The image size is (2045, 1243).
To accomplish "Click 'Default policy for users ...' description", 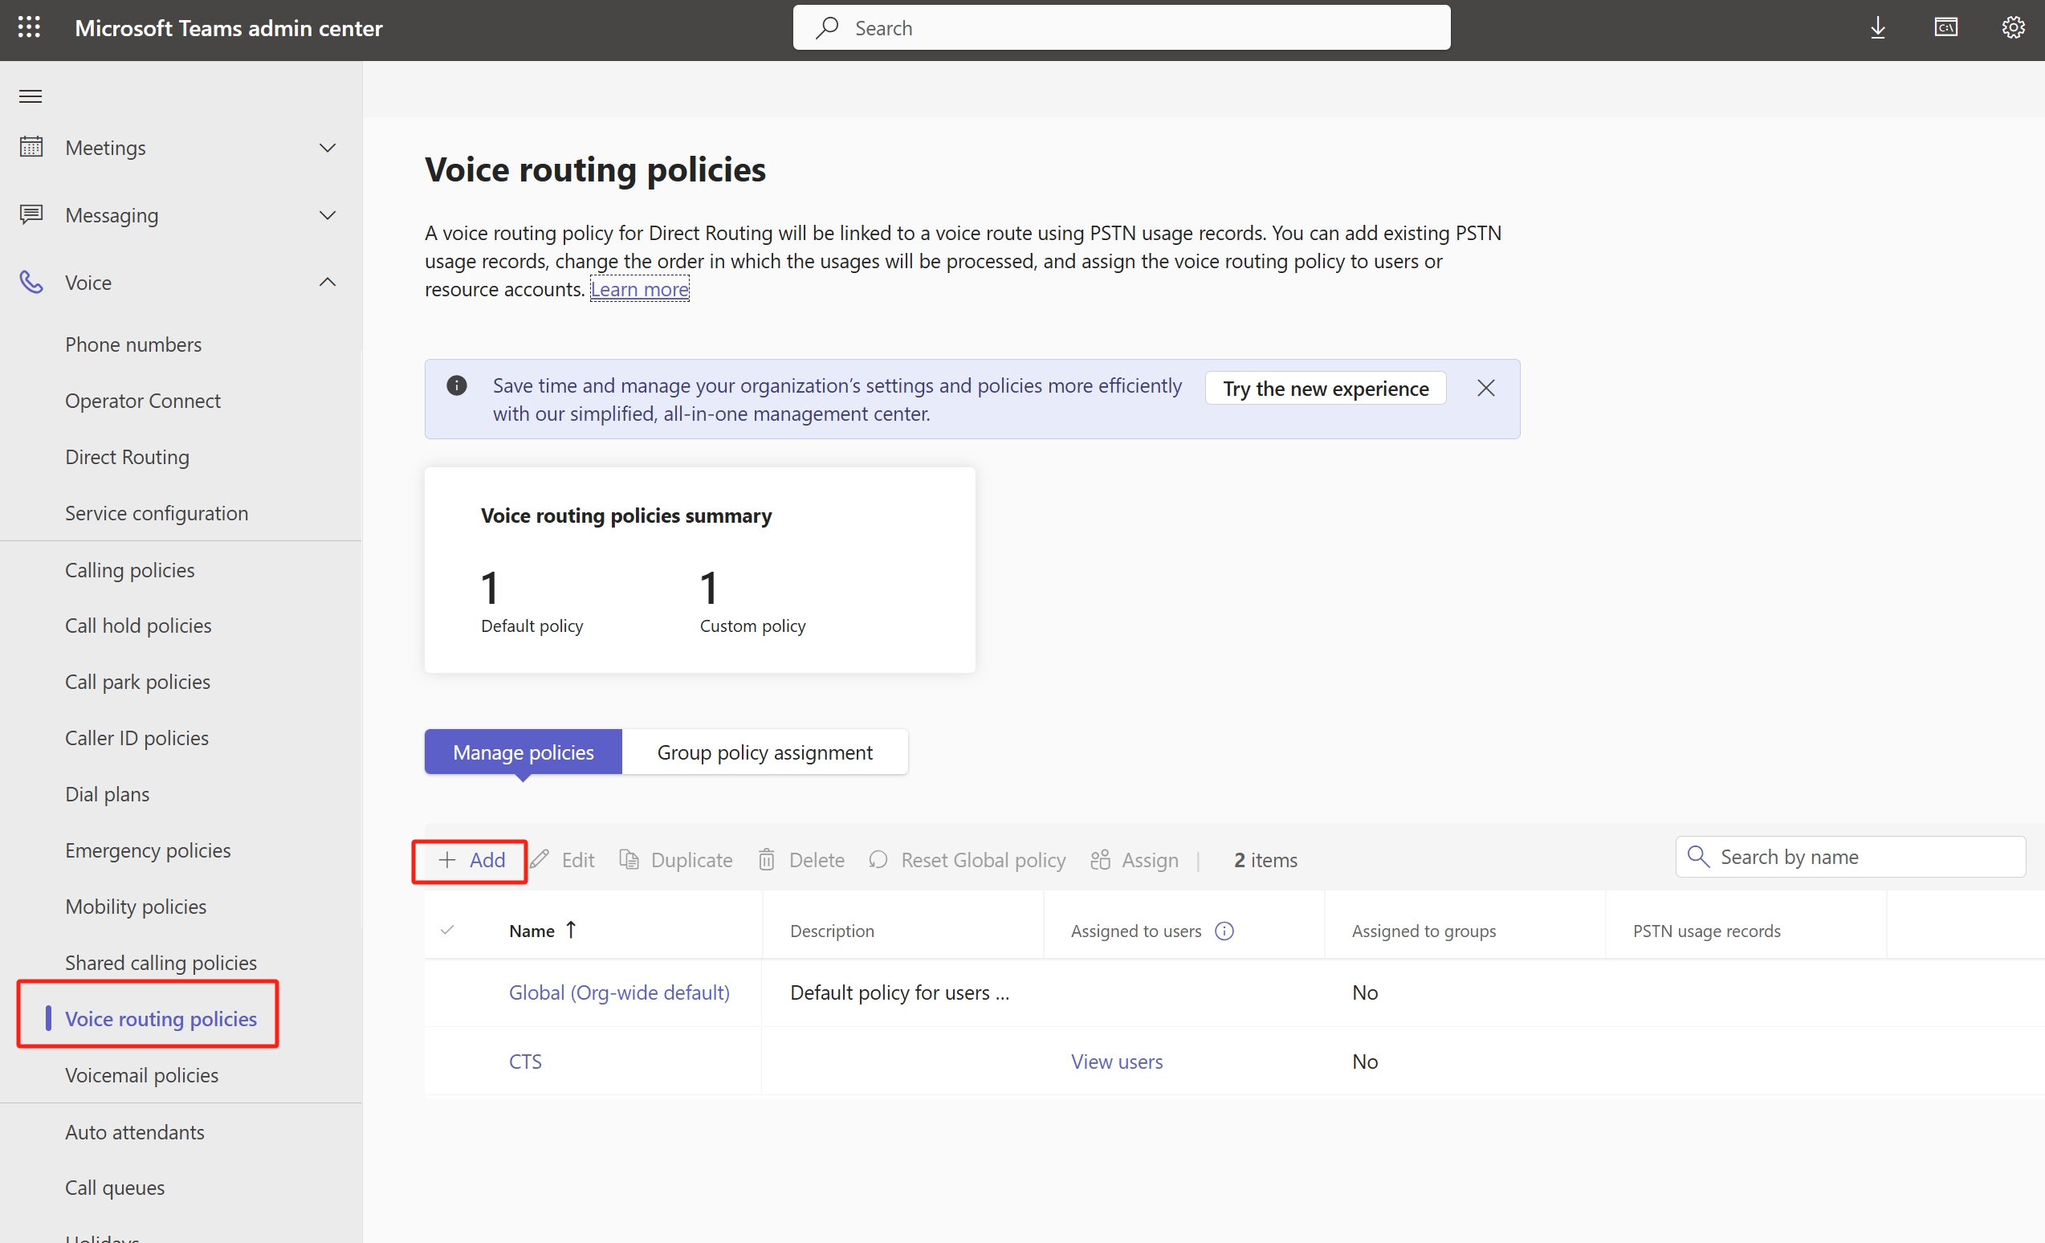I will click(900, 992).
